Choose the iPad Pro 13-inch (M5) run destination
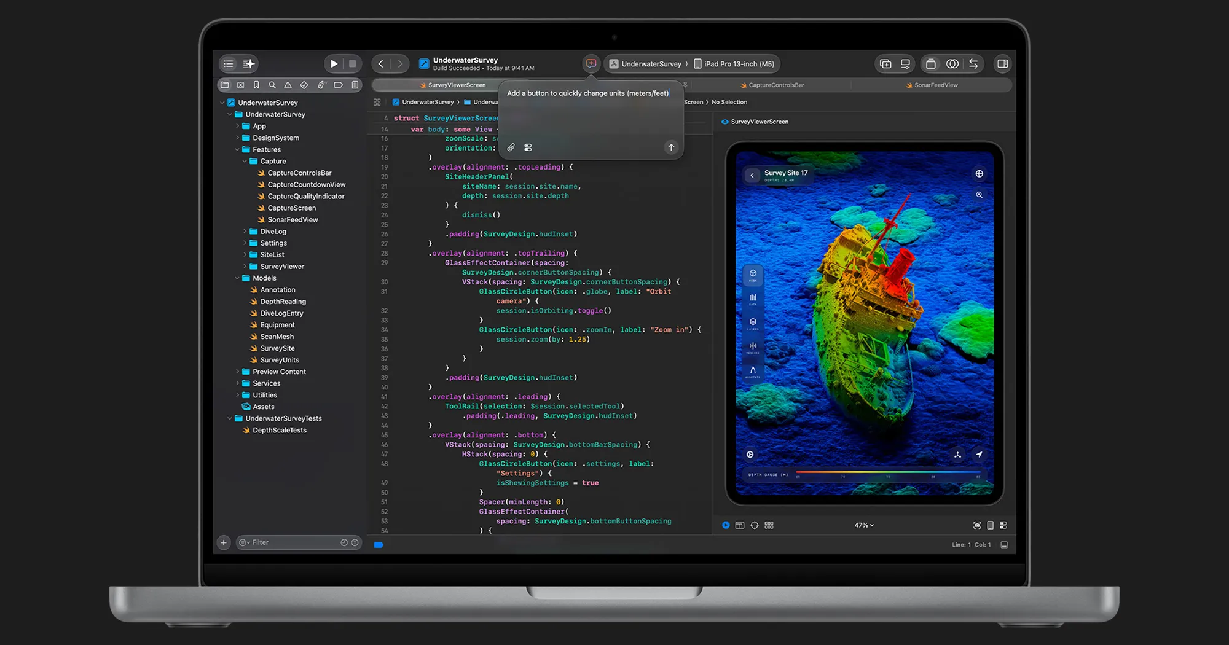1229x645 pixels. click(734, 64)
